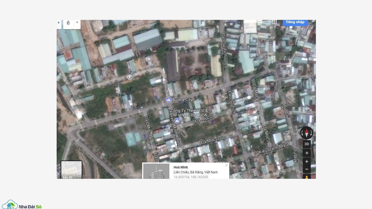Select the Aurora City shopping marker
372x209 pixels.
[x=169, y=100]
